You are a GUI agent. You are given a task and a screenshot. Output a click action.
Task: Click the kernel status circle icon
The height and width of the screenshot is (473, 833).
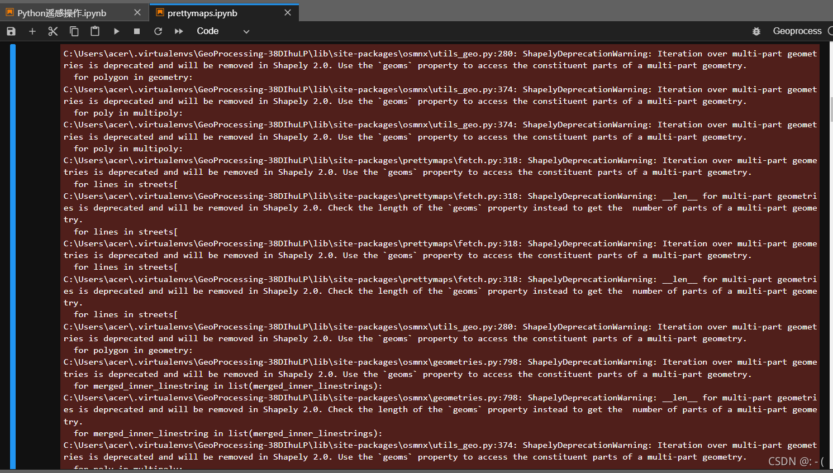[x=830, y=31]
